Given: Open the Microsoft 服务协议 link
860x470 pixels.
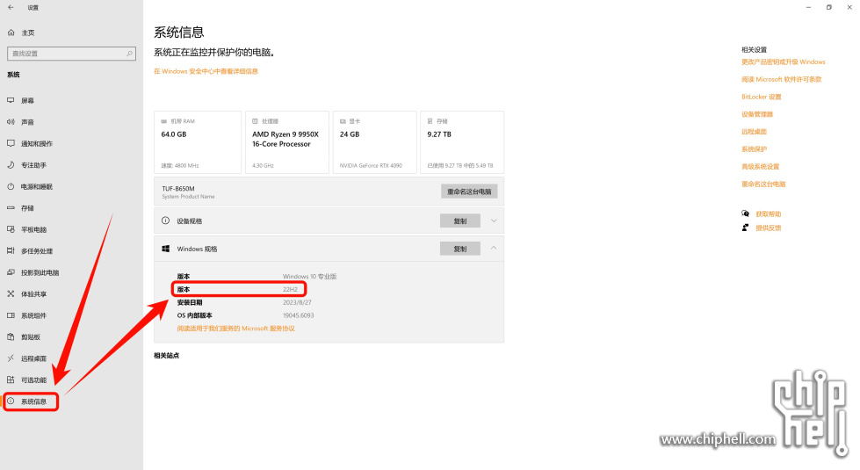Looking at the screenshot, I should tap(235, 329).
